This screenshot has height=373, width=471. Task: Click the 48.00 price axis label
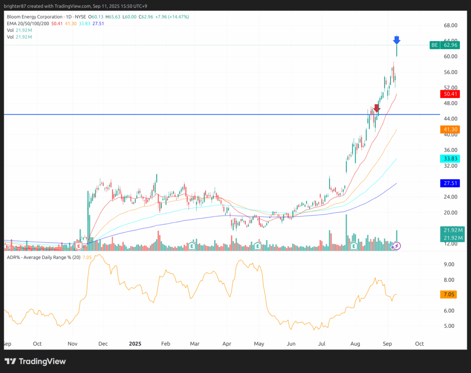click(x=451, y=103)
